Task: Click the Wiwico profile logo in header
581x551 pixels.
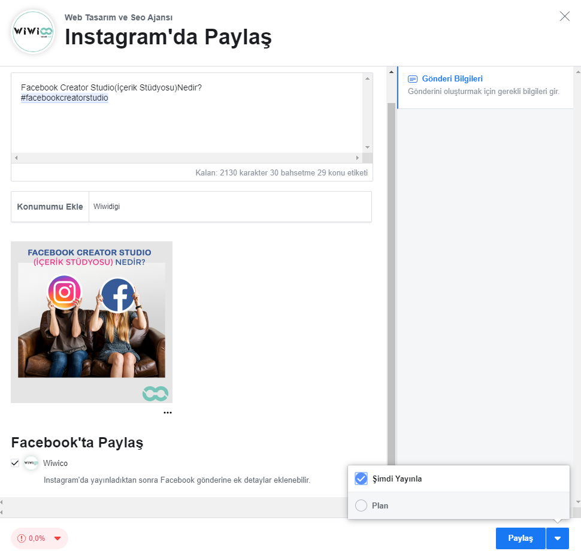Action: pyautogui.click(x=33, y=32)
